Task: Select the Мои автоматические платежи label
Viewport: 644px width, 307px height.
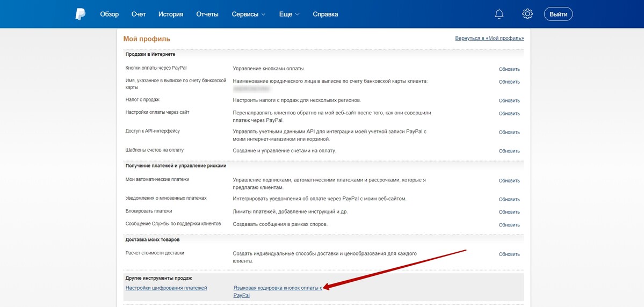Action: pyautogui.click(x=157, y=179)
